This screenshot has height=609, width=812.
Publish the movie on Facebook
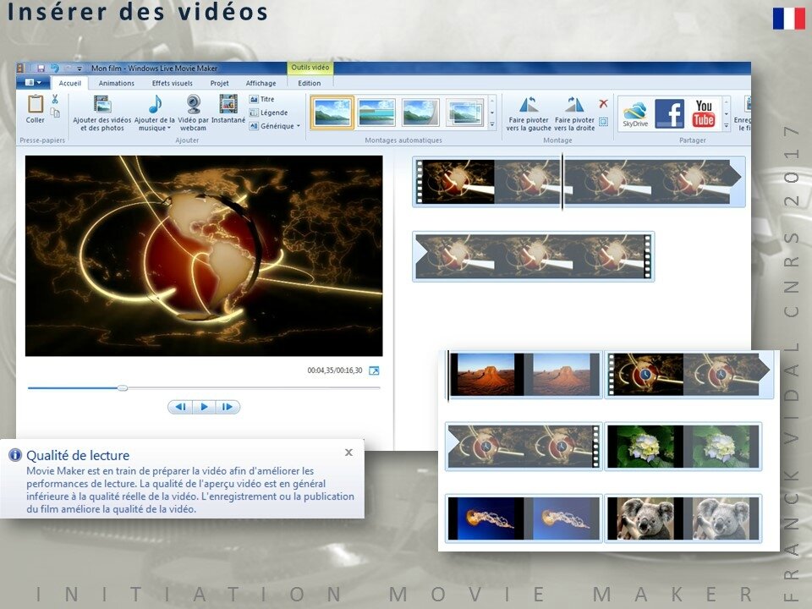pyautogui.click(x=669, y=113)
